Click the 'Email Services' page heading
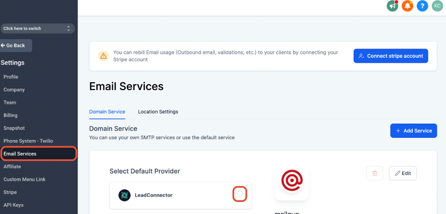Image resolution: width=446 pixels, height=214 pixels. pos(126,86)
